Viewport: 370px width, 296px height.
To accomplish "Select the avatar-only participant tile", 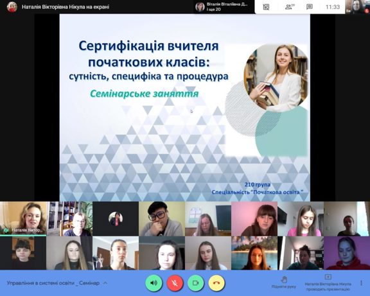I will 116,219.
